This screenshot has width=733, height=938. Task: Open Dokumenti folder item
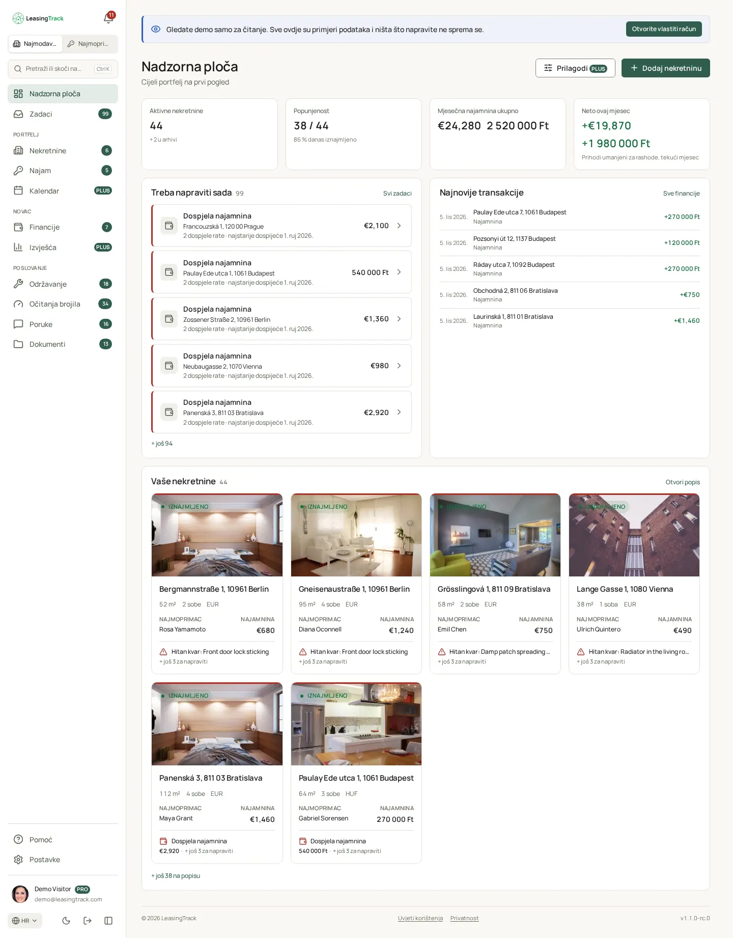tap(63, 344)
